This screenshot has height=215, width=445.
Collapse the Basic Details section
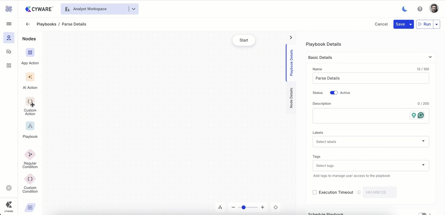click(x=430, y=57)
